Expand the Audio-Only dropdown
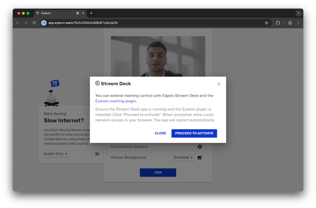This screenshot has width=316, height=208. pyautogui.click(x=56, y=154)
